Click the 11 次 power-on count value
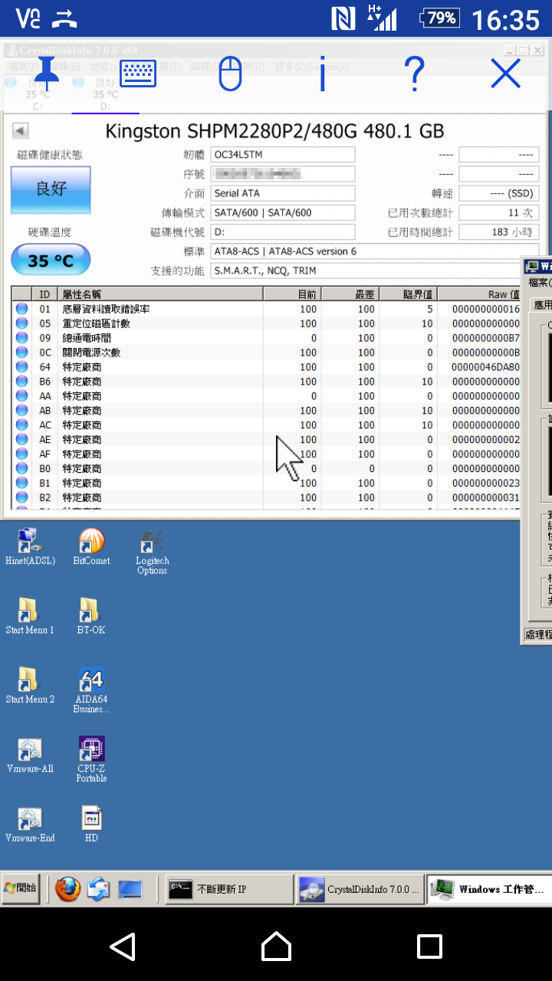Image resolution: width=552 pixels, height=981 pixels. pos(498,212)
